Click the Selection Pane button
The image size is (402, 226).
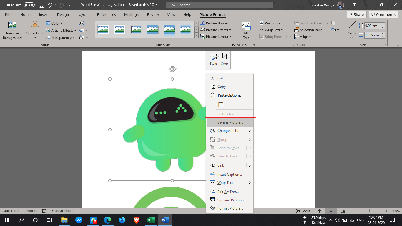(308, 30)
